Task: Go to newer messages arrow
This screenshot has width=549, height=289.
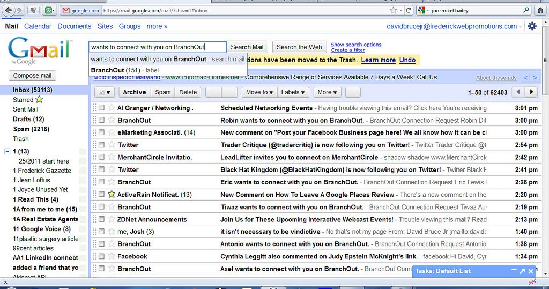Action: pyautogui.click(x=518, y=92)
